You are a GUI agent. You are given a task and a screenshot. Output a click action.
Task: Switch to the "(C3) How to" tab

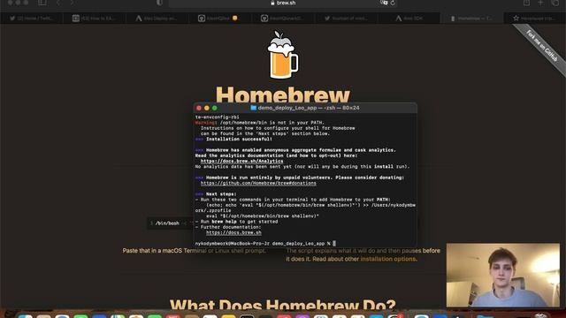tap(95, 18)
